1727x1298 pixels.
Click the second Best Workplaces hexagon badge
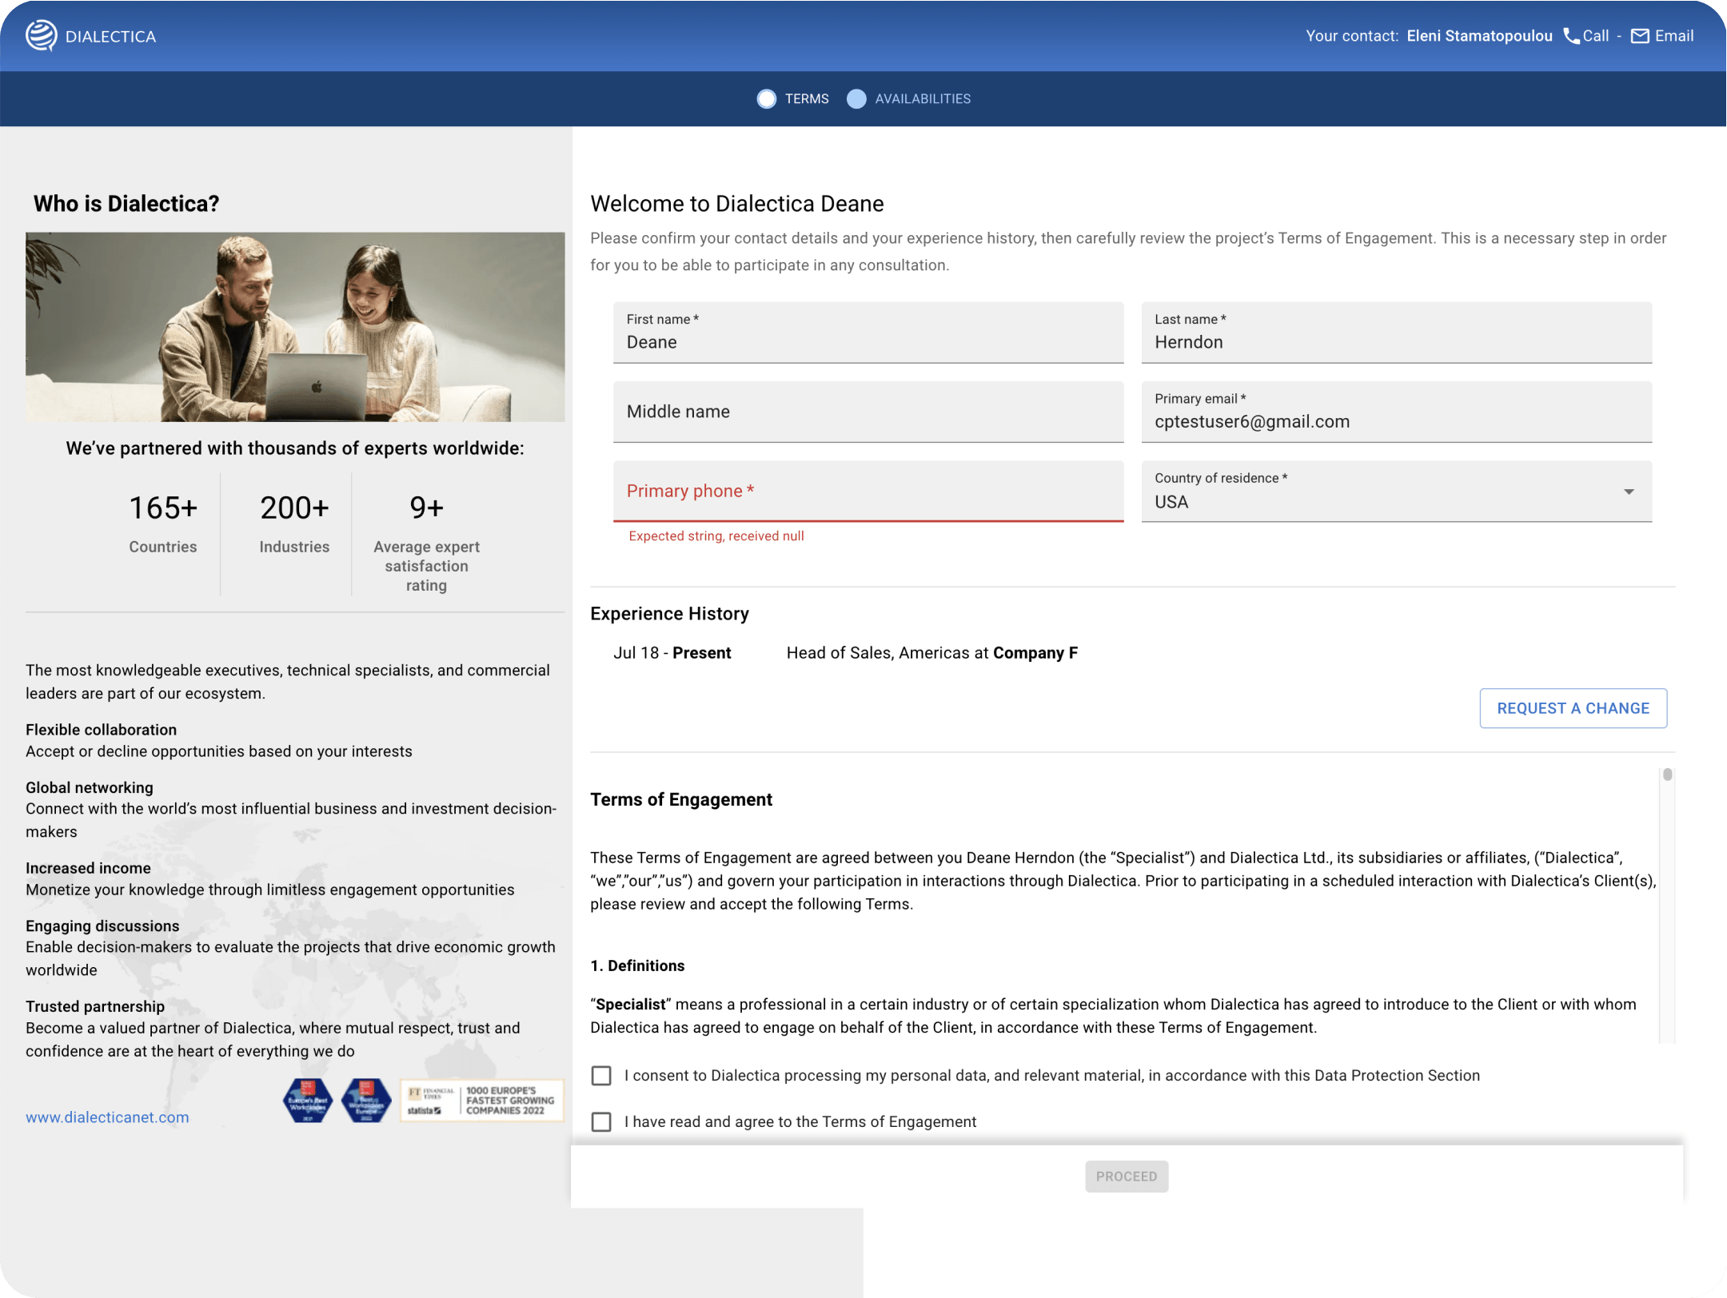click(x=366, y=1101)
